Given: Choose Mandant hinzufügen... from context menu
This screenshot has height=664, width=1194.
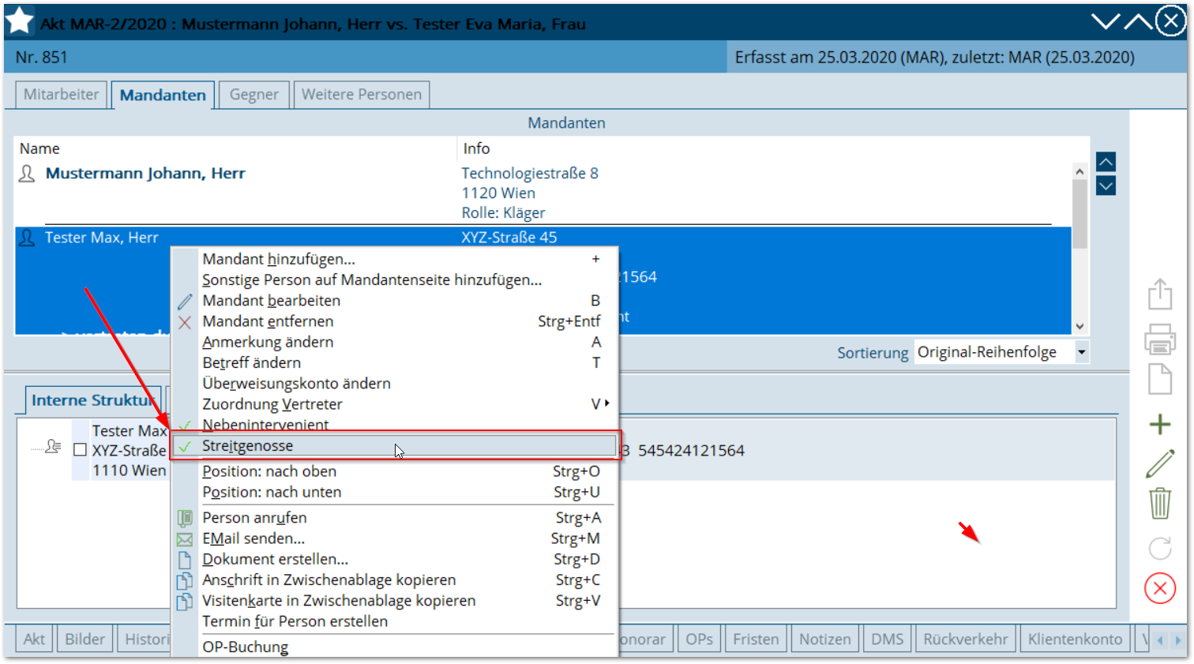Looking at the screenshot, I should [x=395, y=259].
